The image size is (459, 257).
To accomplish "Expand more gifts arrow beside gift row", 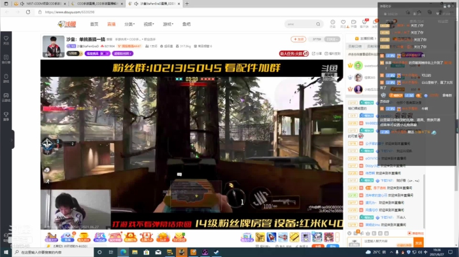I will [x=337, y=237].
